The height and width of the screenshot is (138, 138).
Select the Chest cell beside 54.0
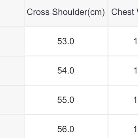[x=123, y=70]
